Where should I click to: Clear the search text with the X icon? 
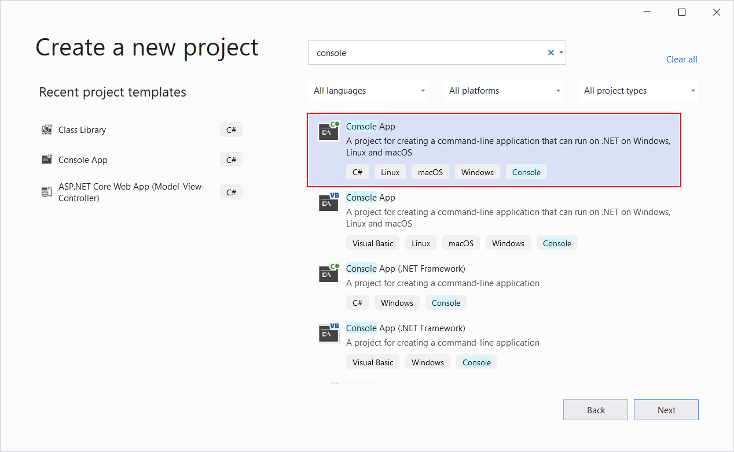click(x=550, y=52)
